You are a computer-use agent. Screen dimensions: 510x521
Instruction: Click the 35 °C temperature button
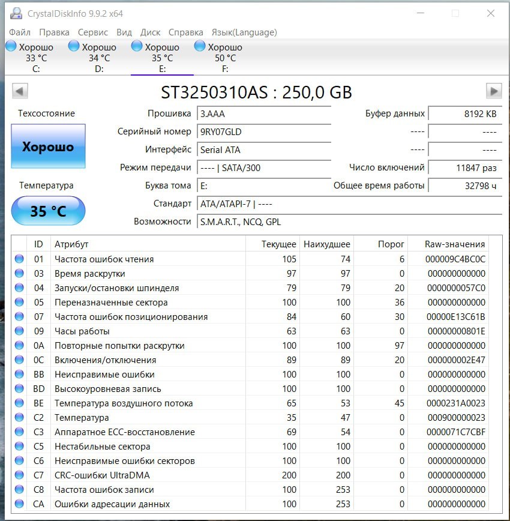(48, 211)
